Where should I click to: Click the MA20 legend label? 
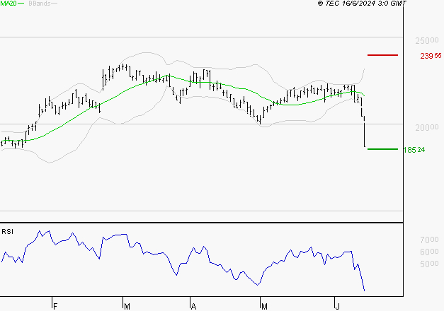[8, 4]
